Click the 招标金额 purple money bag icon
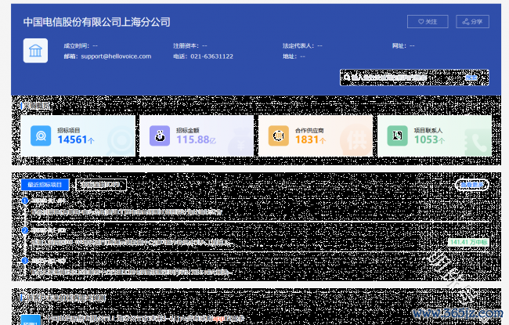This screenshot has height=325, width=509. pos(160,135)
